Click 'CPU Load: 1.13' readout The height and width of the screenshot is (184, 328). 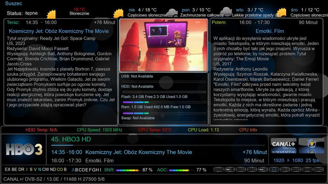click(203, 130)
